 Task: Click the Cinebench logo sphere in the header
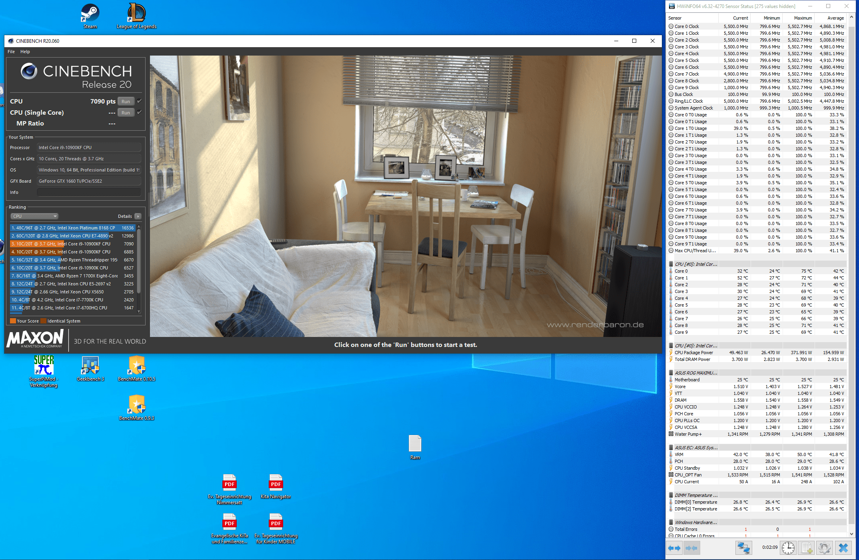29,71
